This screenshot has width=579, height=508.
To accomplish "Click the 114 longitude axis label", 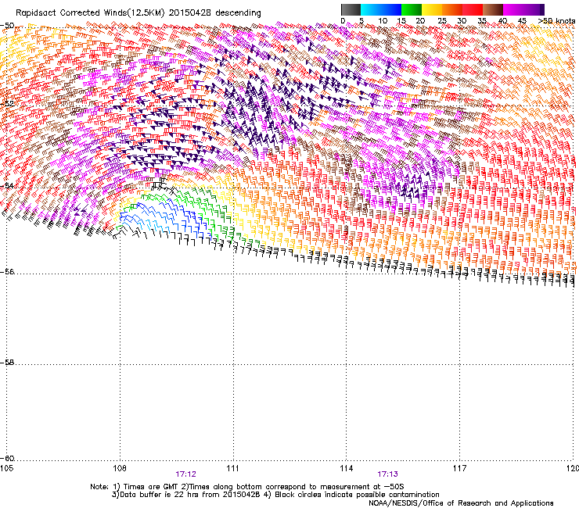I will coord(346,468).
